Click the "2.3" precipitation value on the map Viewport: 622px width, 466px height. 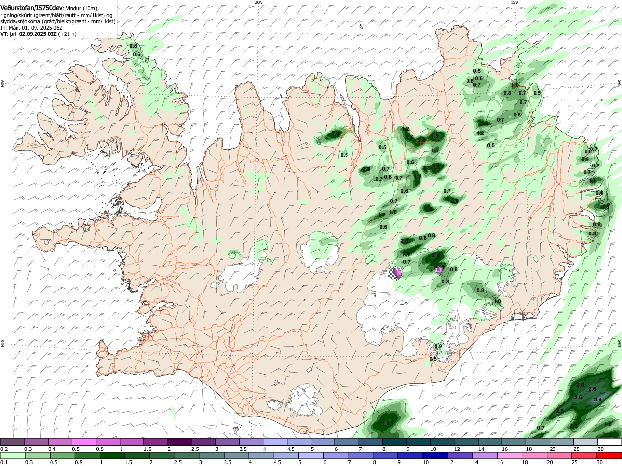(x=366, y=169)
